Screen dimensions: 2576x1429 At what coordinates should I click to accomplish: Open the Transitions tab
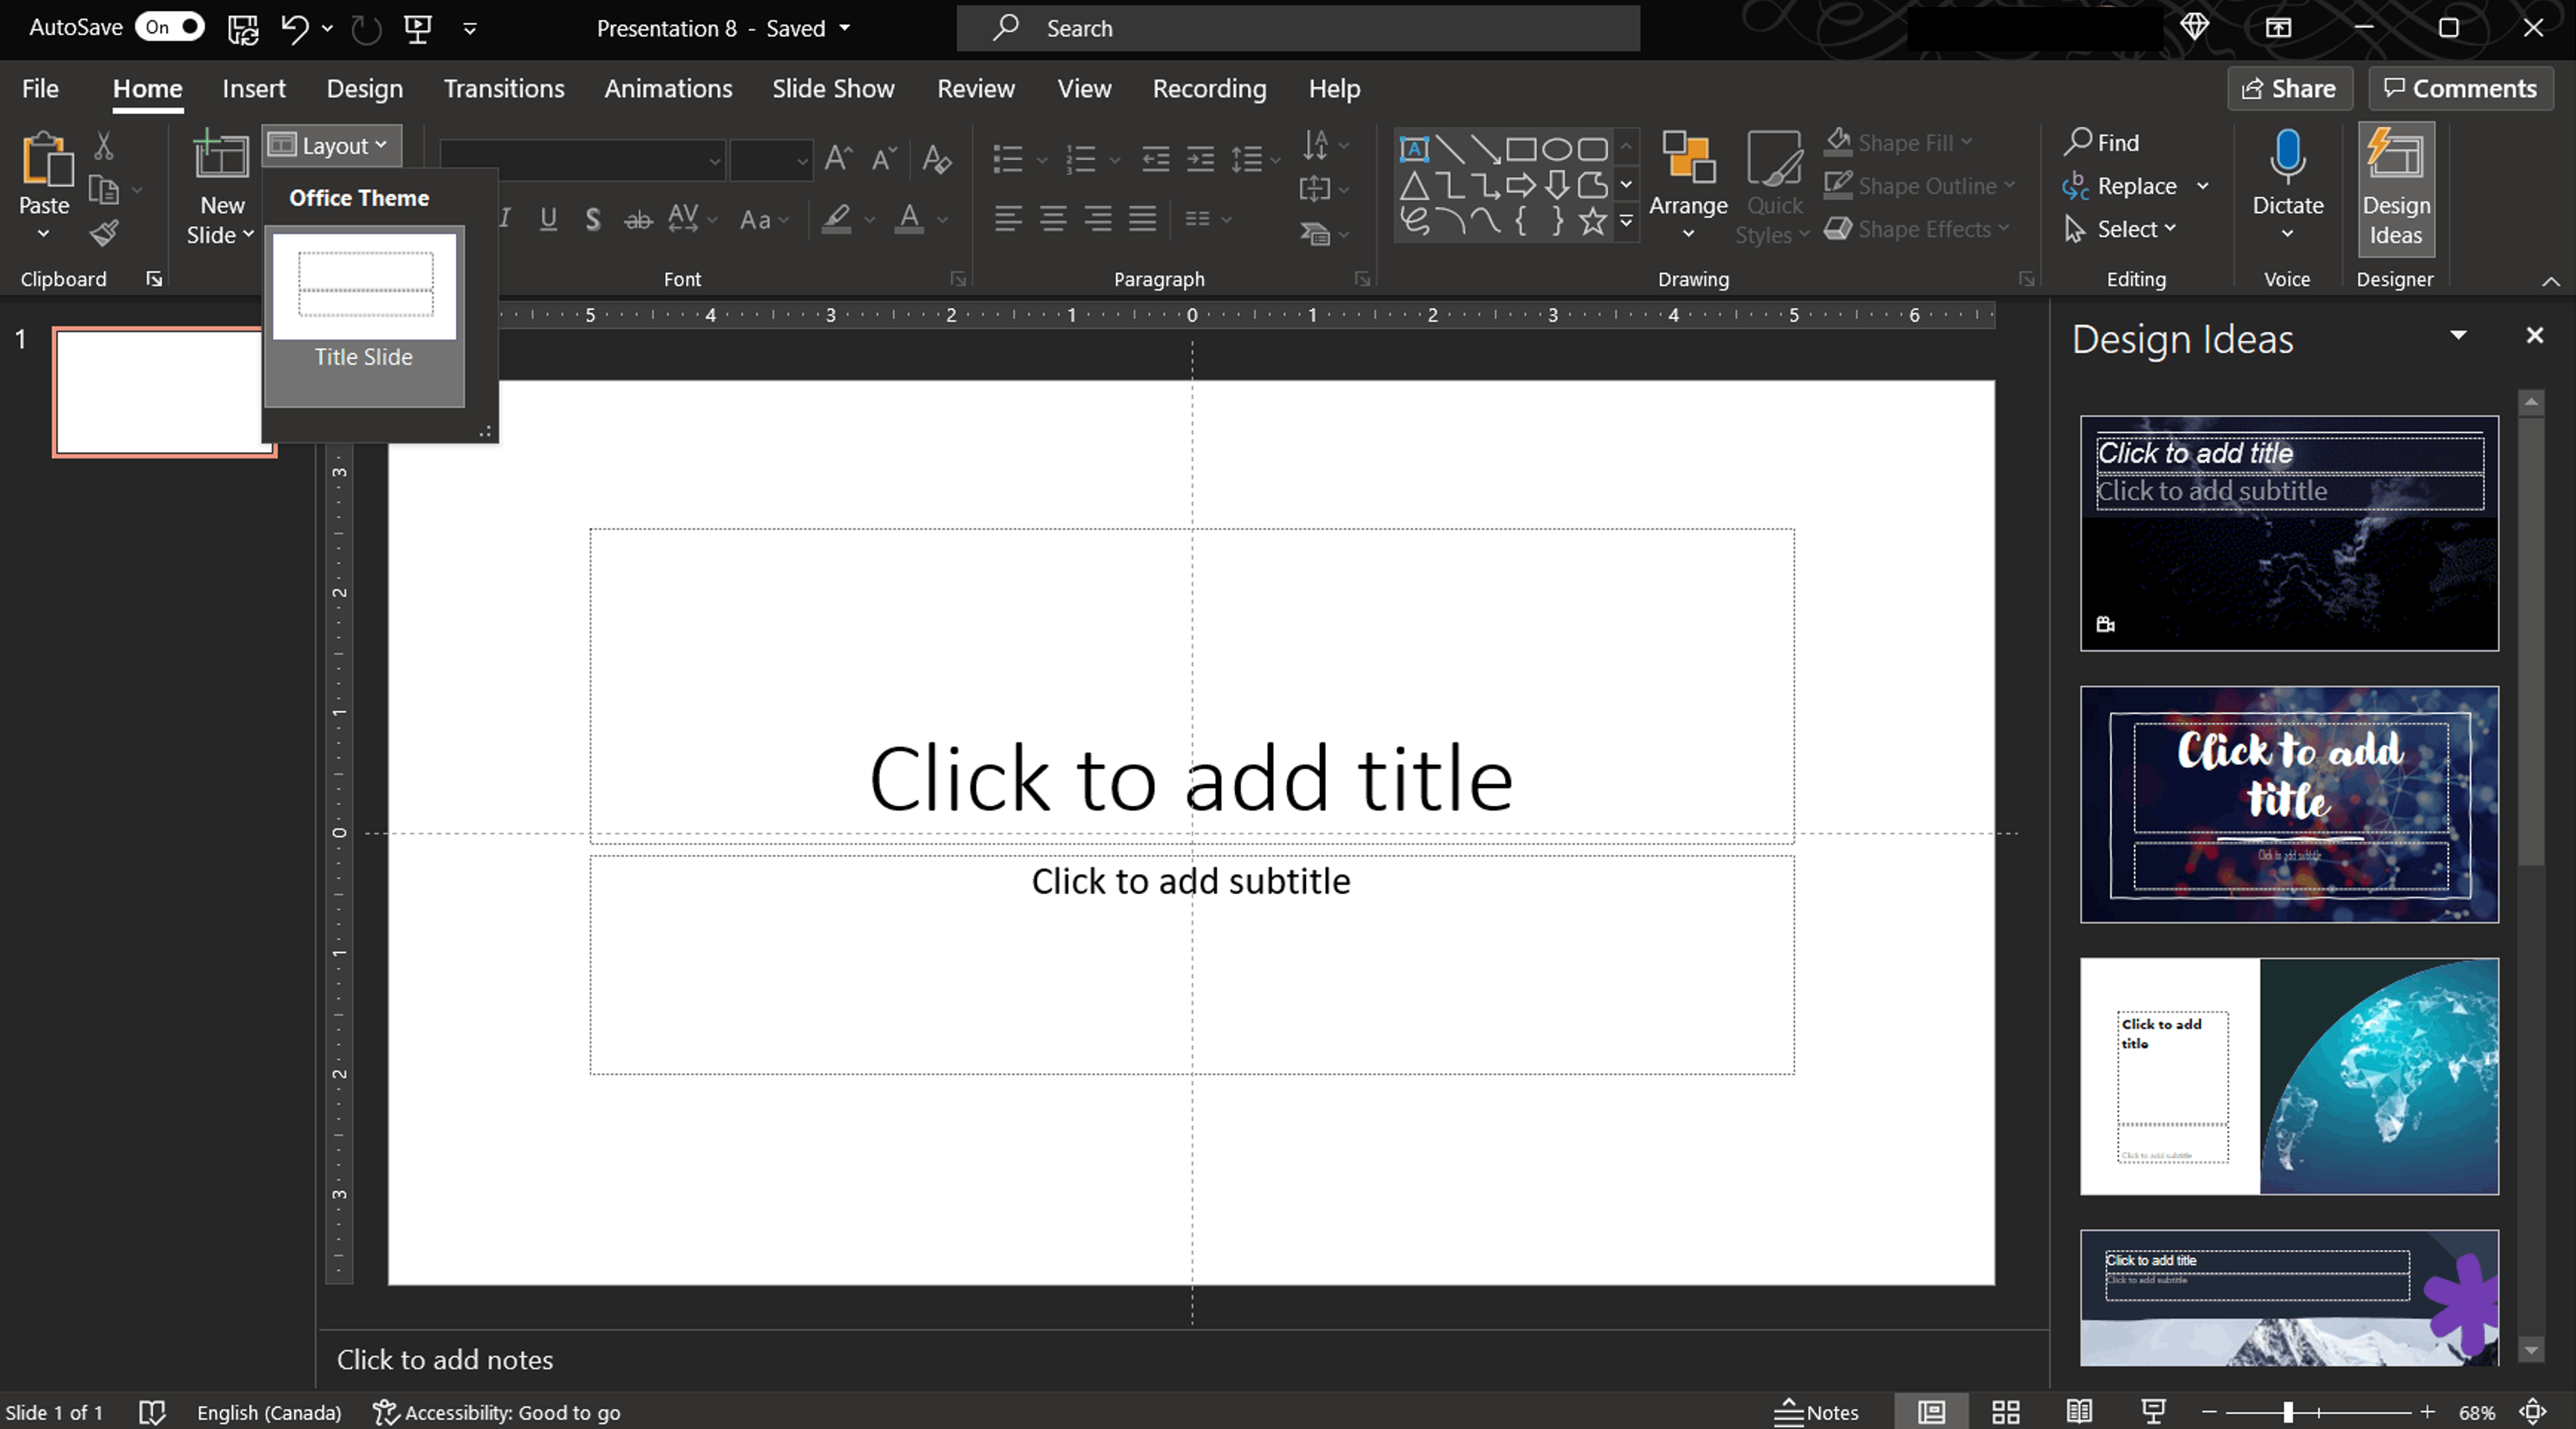tap(504, 88)
